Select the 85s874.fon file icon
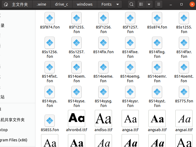The image size is (196, 147). click(x=157, y=18)
